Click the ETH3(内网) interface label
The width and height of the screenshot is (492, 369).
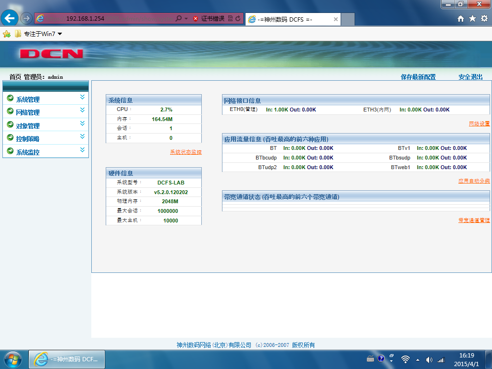tap(377, 110)
